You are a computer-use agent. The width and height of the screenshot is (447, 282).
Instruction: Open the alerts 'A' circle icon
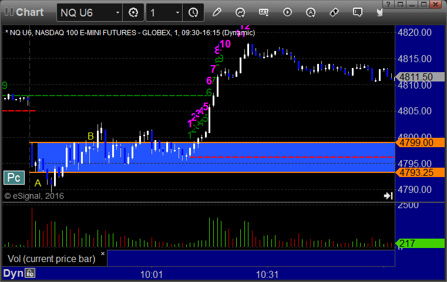(x=311, y=12)
